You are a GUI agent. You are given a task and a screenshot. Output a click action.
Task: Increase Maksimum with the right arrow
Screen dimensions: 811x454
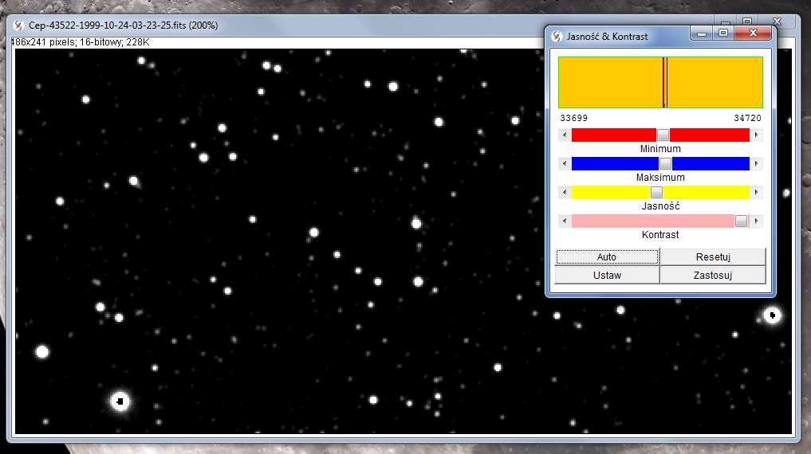[x=756, y=163]
